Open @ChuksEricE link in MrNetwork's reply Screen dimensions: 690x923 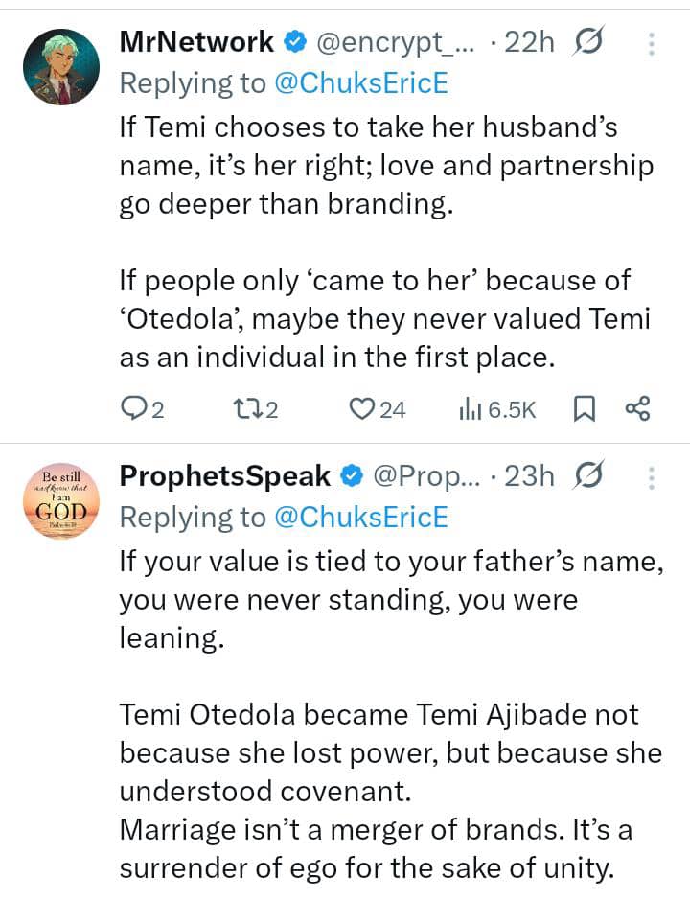click(x=359, y=82)
